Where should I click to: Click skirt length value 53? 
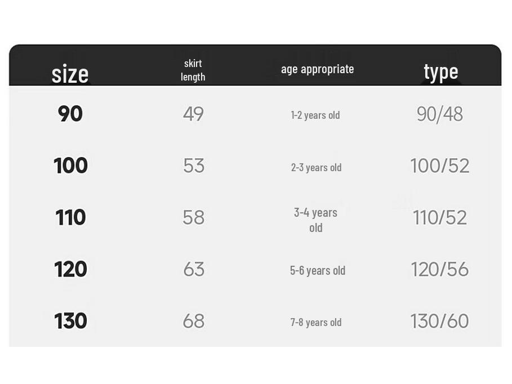[x=194, y=166]
